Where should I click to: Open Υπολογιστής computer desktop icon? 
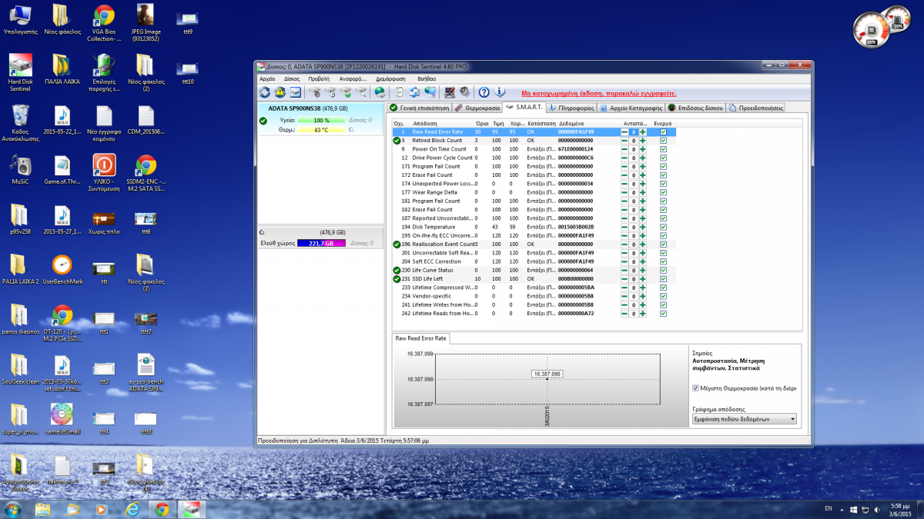coord(20,20)
